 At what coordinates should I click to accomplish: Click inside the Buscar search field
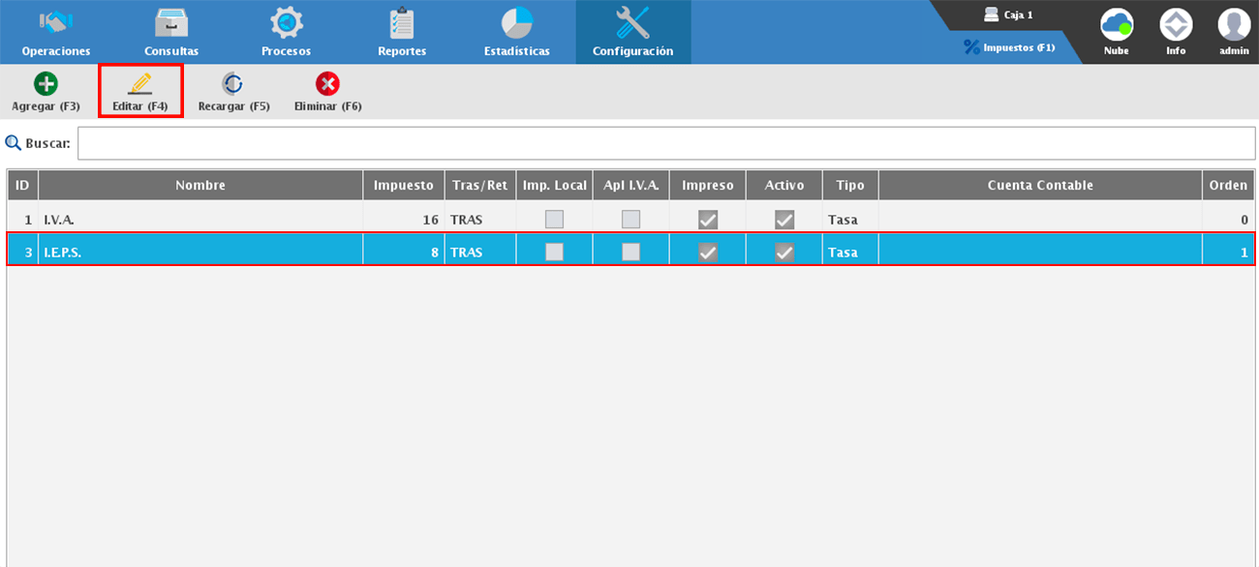pyautogui.click(x=665, y=143)
